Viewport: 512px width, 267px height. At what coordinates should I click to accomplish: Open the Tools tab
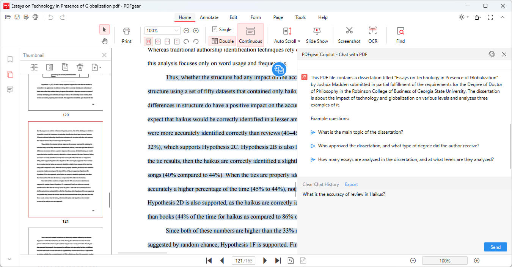(x=300, y=17)
